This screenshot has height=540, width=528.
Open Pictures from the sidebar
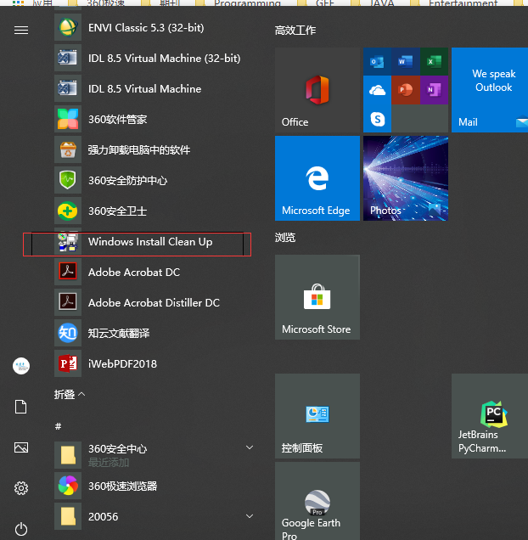pyautogui.click(x=21, y=447)
